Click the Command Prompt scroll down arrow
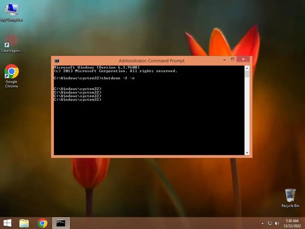Image resolution: width=305 pixels, height=229 pixels. [x=247, y=153]
